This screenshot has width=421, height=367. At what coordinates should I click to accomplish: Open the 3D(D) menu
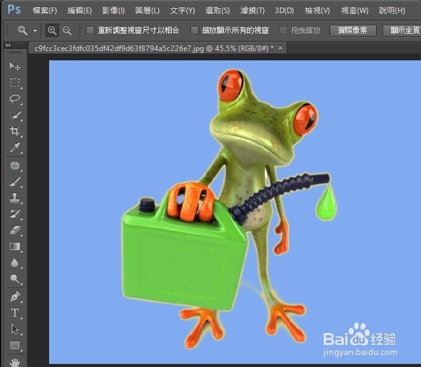(284, 11)
